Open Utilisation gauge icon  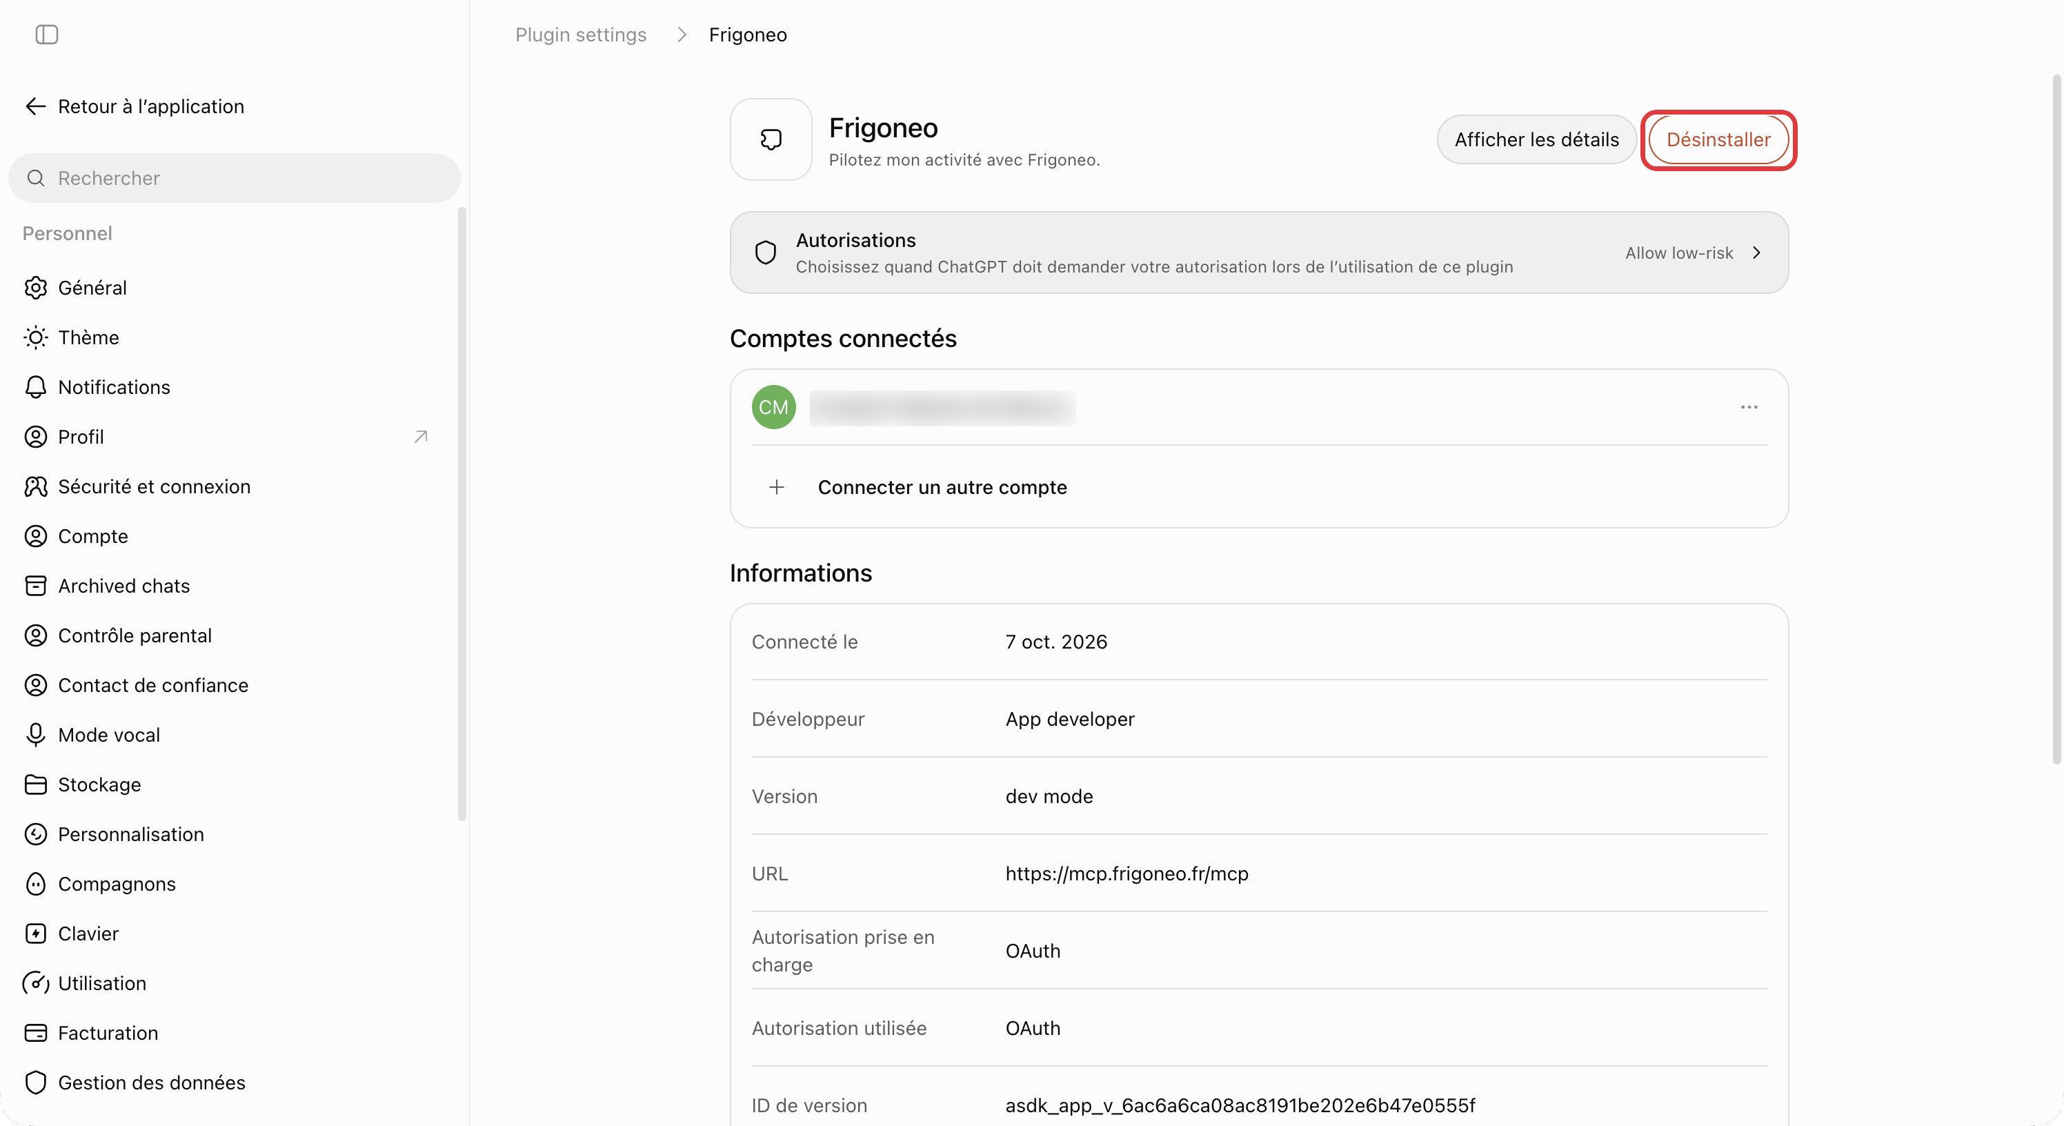[x=35, y=983]
